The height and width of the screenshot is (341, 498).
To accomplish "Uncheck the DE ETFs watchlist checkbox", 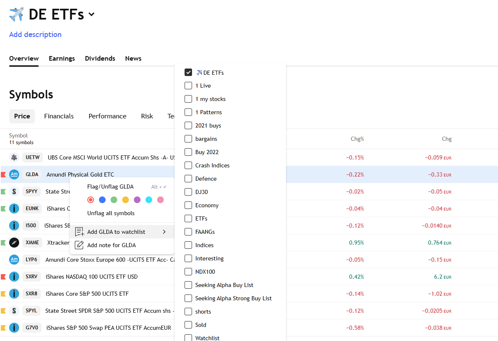I will [188, 72].
